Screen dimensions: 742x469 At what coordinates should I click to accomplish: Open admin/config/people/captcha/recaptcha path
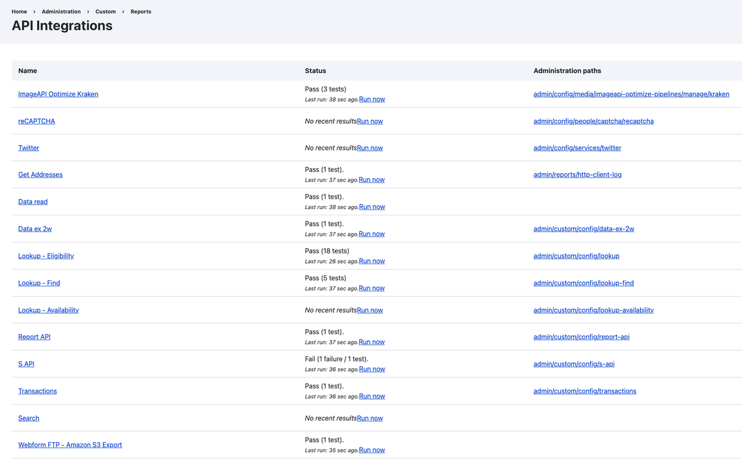(x=594, y=121)
